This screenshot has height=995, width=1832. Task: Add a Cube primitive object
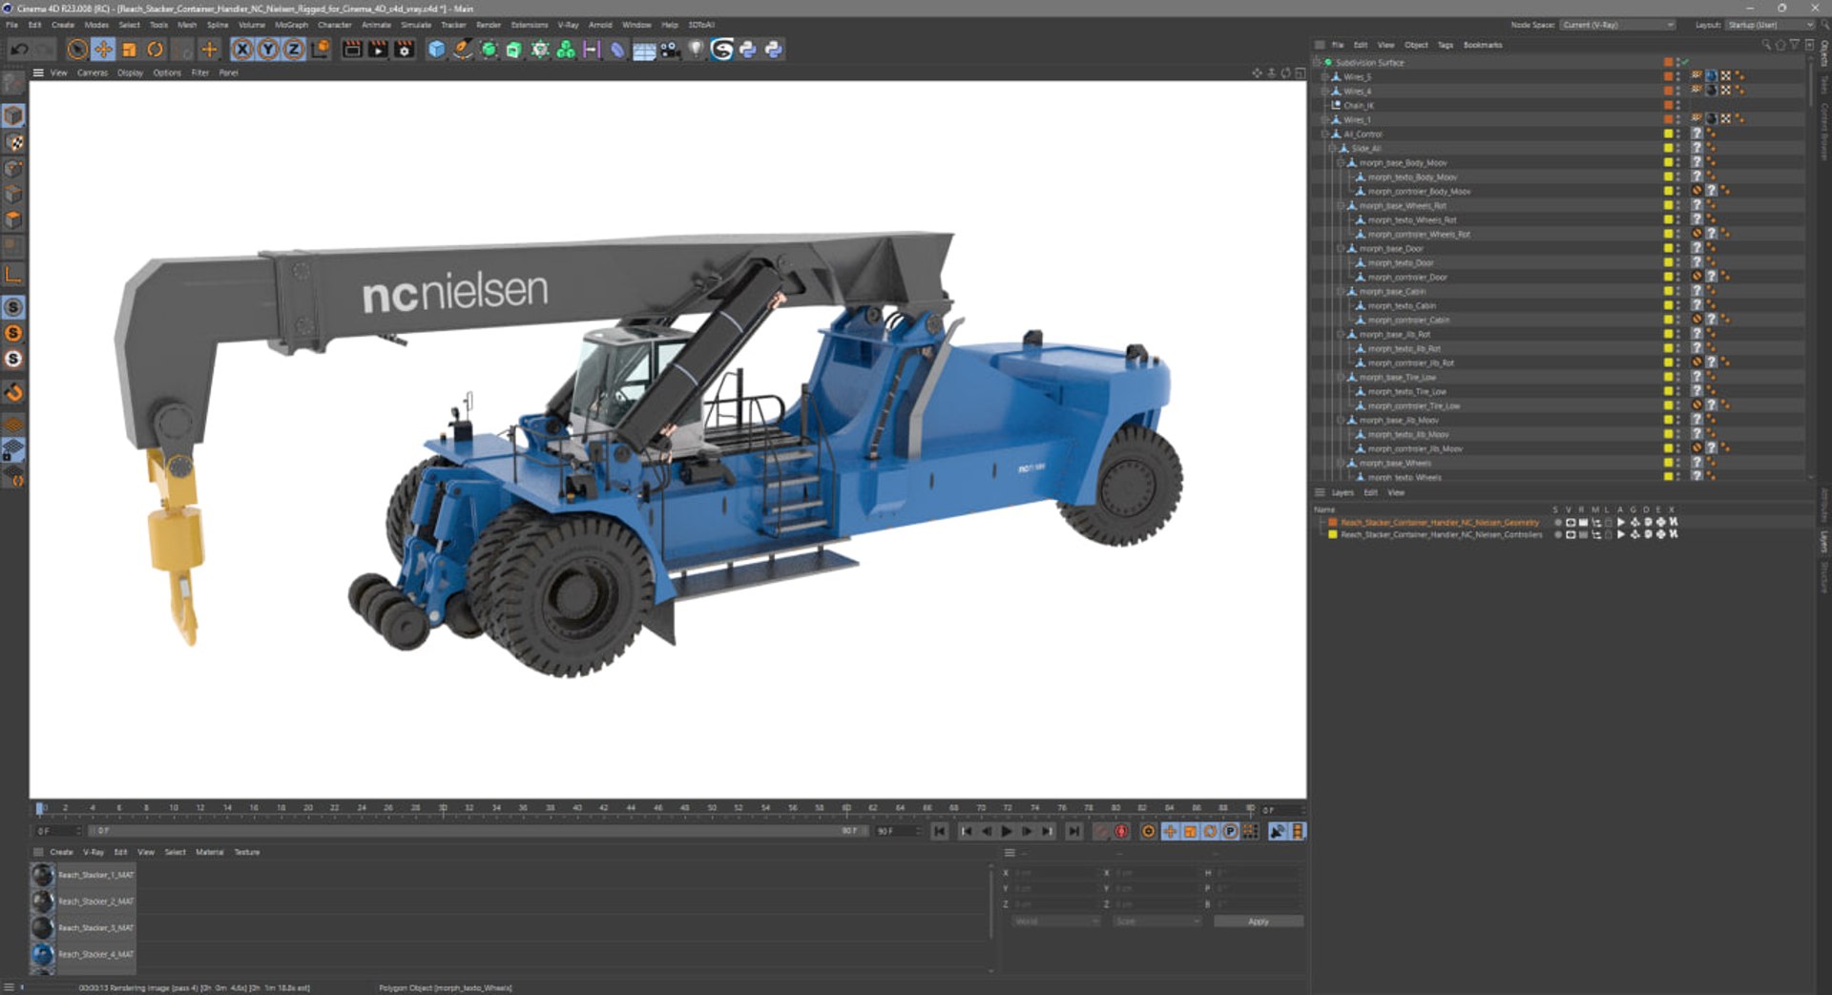point(436,50)
